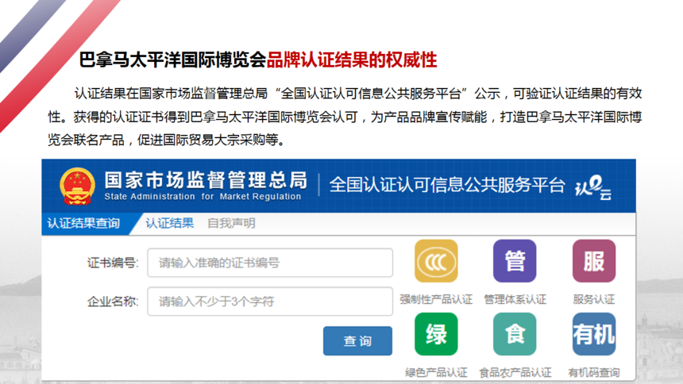Viewport: 683px width, 384px height.
Task: Switch to the 认证结果 tab
Action: point(169,224)
